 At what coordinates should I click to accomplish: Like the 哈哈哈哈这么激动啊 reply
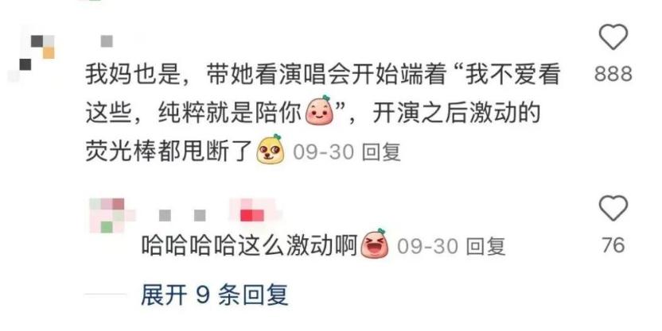click(613, 208)
